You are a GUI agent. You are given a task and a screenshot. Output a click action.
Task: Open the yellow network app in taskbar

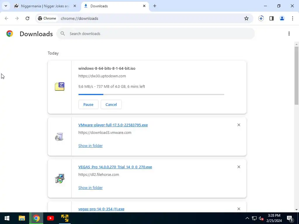[65, 218]
